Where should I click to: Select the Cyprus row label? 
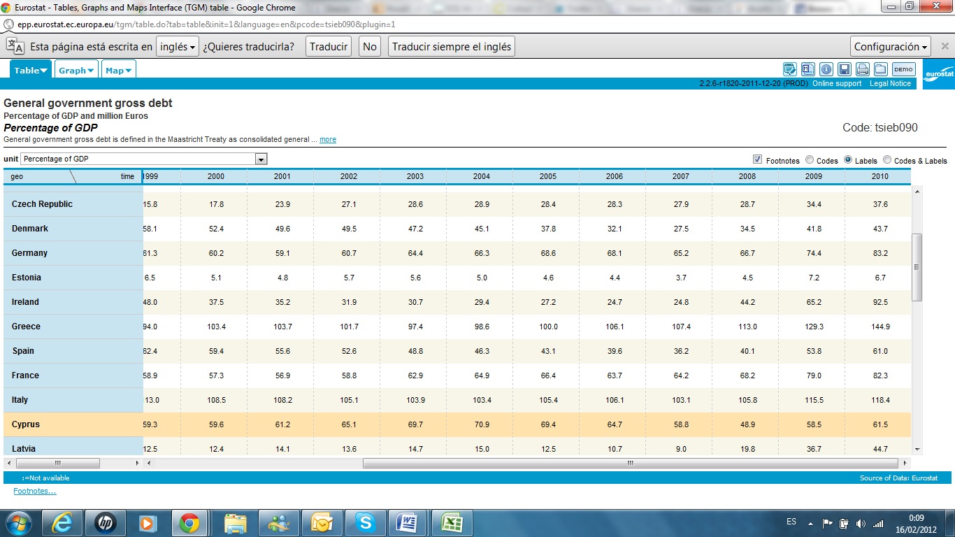(26, 424)
